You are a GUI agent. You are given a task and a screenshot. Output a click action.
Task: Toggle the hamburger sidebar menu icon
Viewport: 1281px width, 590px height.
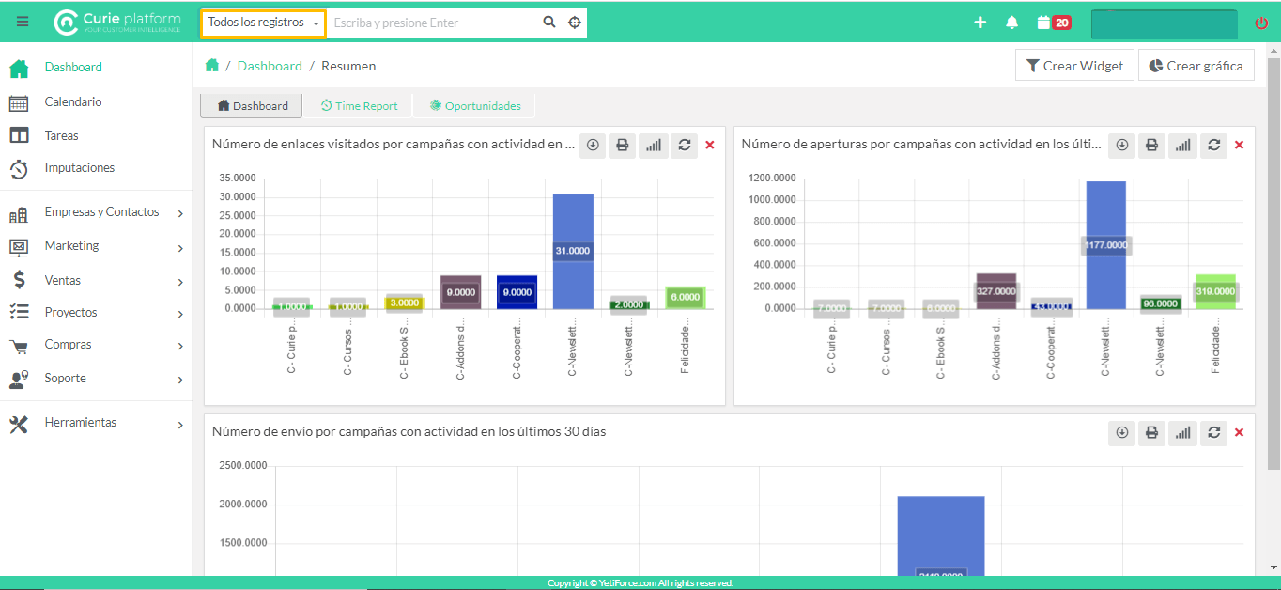23,22
